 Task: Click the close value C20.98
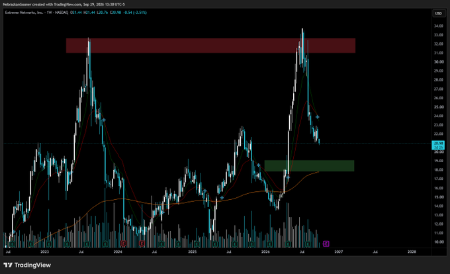coord(115,13)
